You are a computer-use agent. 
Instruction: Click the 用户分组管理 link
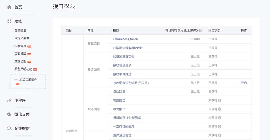(x=122, y=135)
